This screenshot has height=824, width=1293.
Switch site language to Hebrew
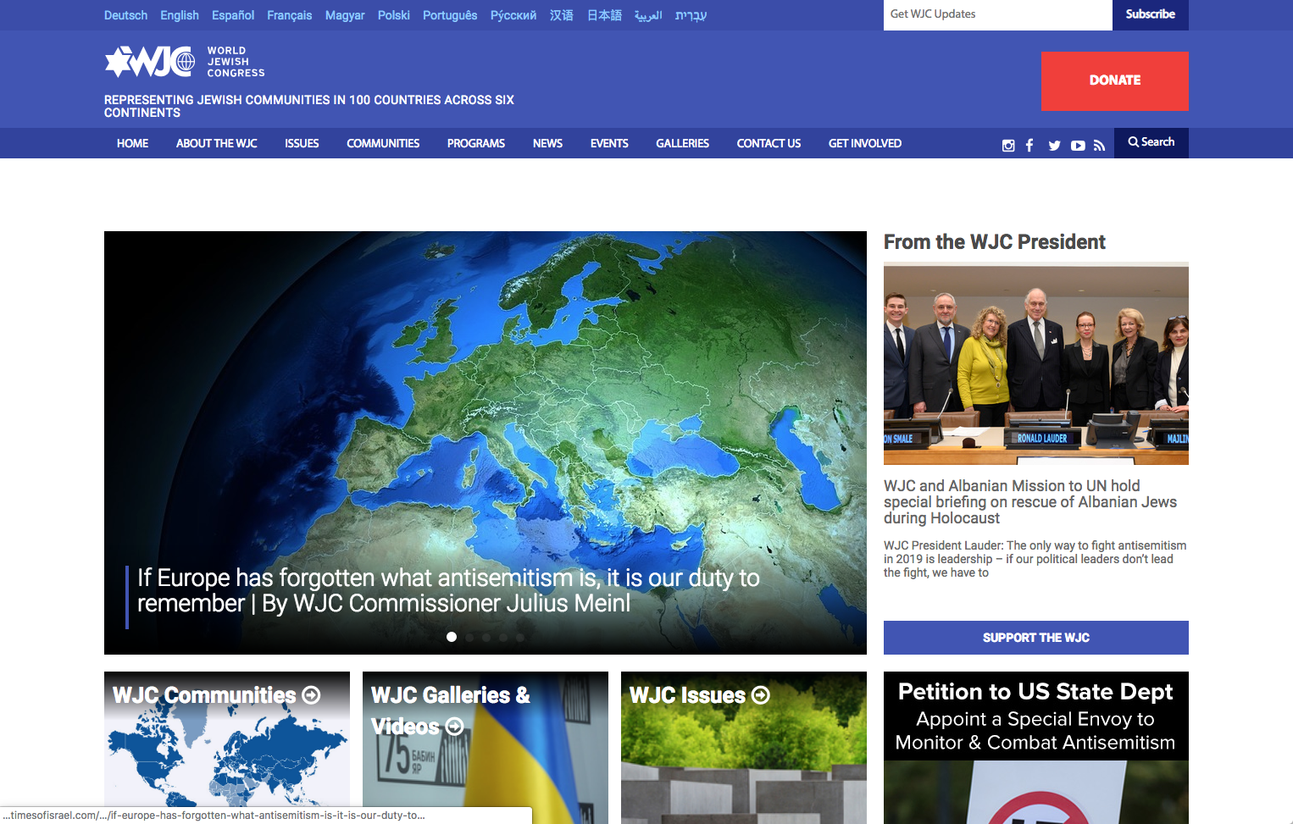click(691, 15)
